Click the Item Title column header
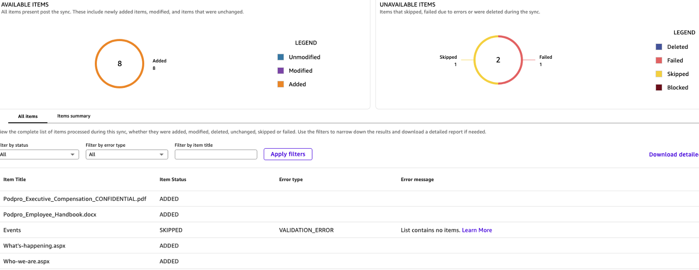 14,180
